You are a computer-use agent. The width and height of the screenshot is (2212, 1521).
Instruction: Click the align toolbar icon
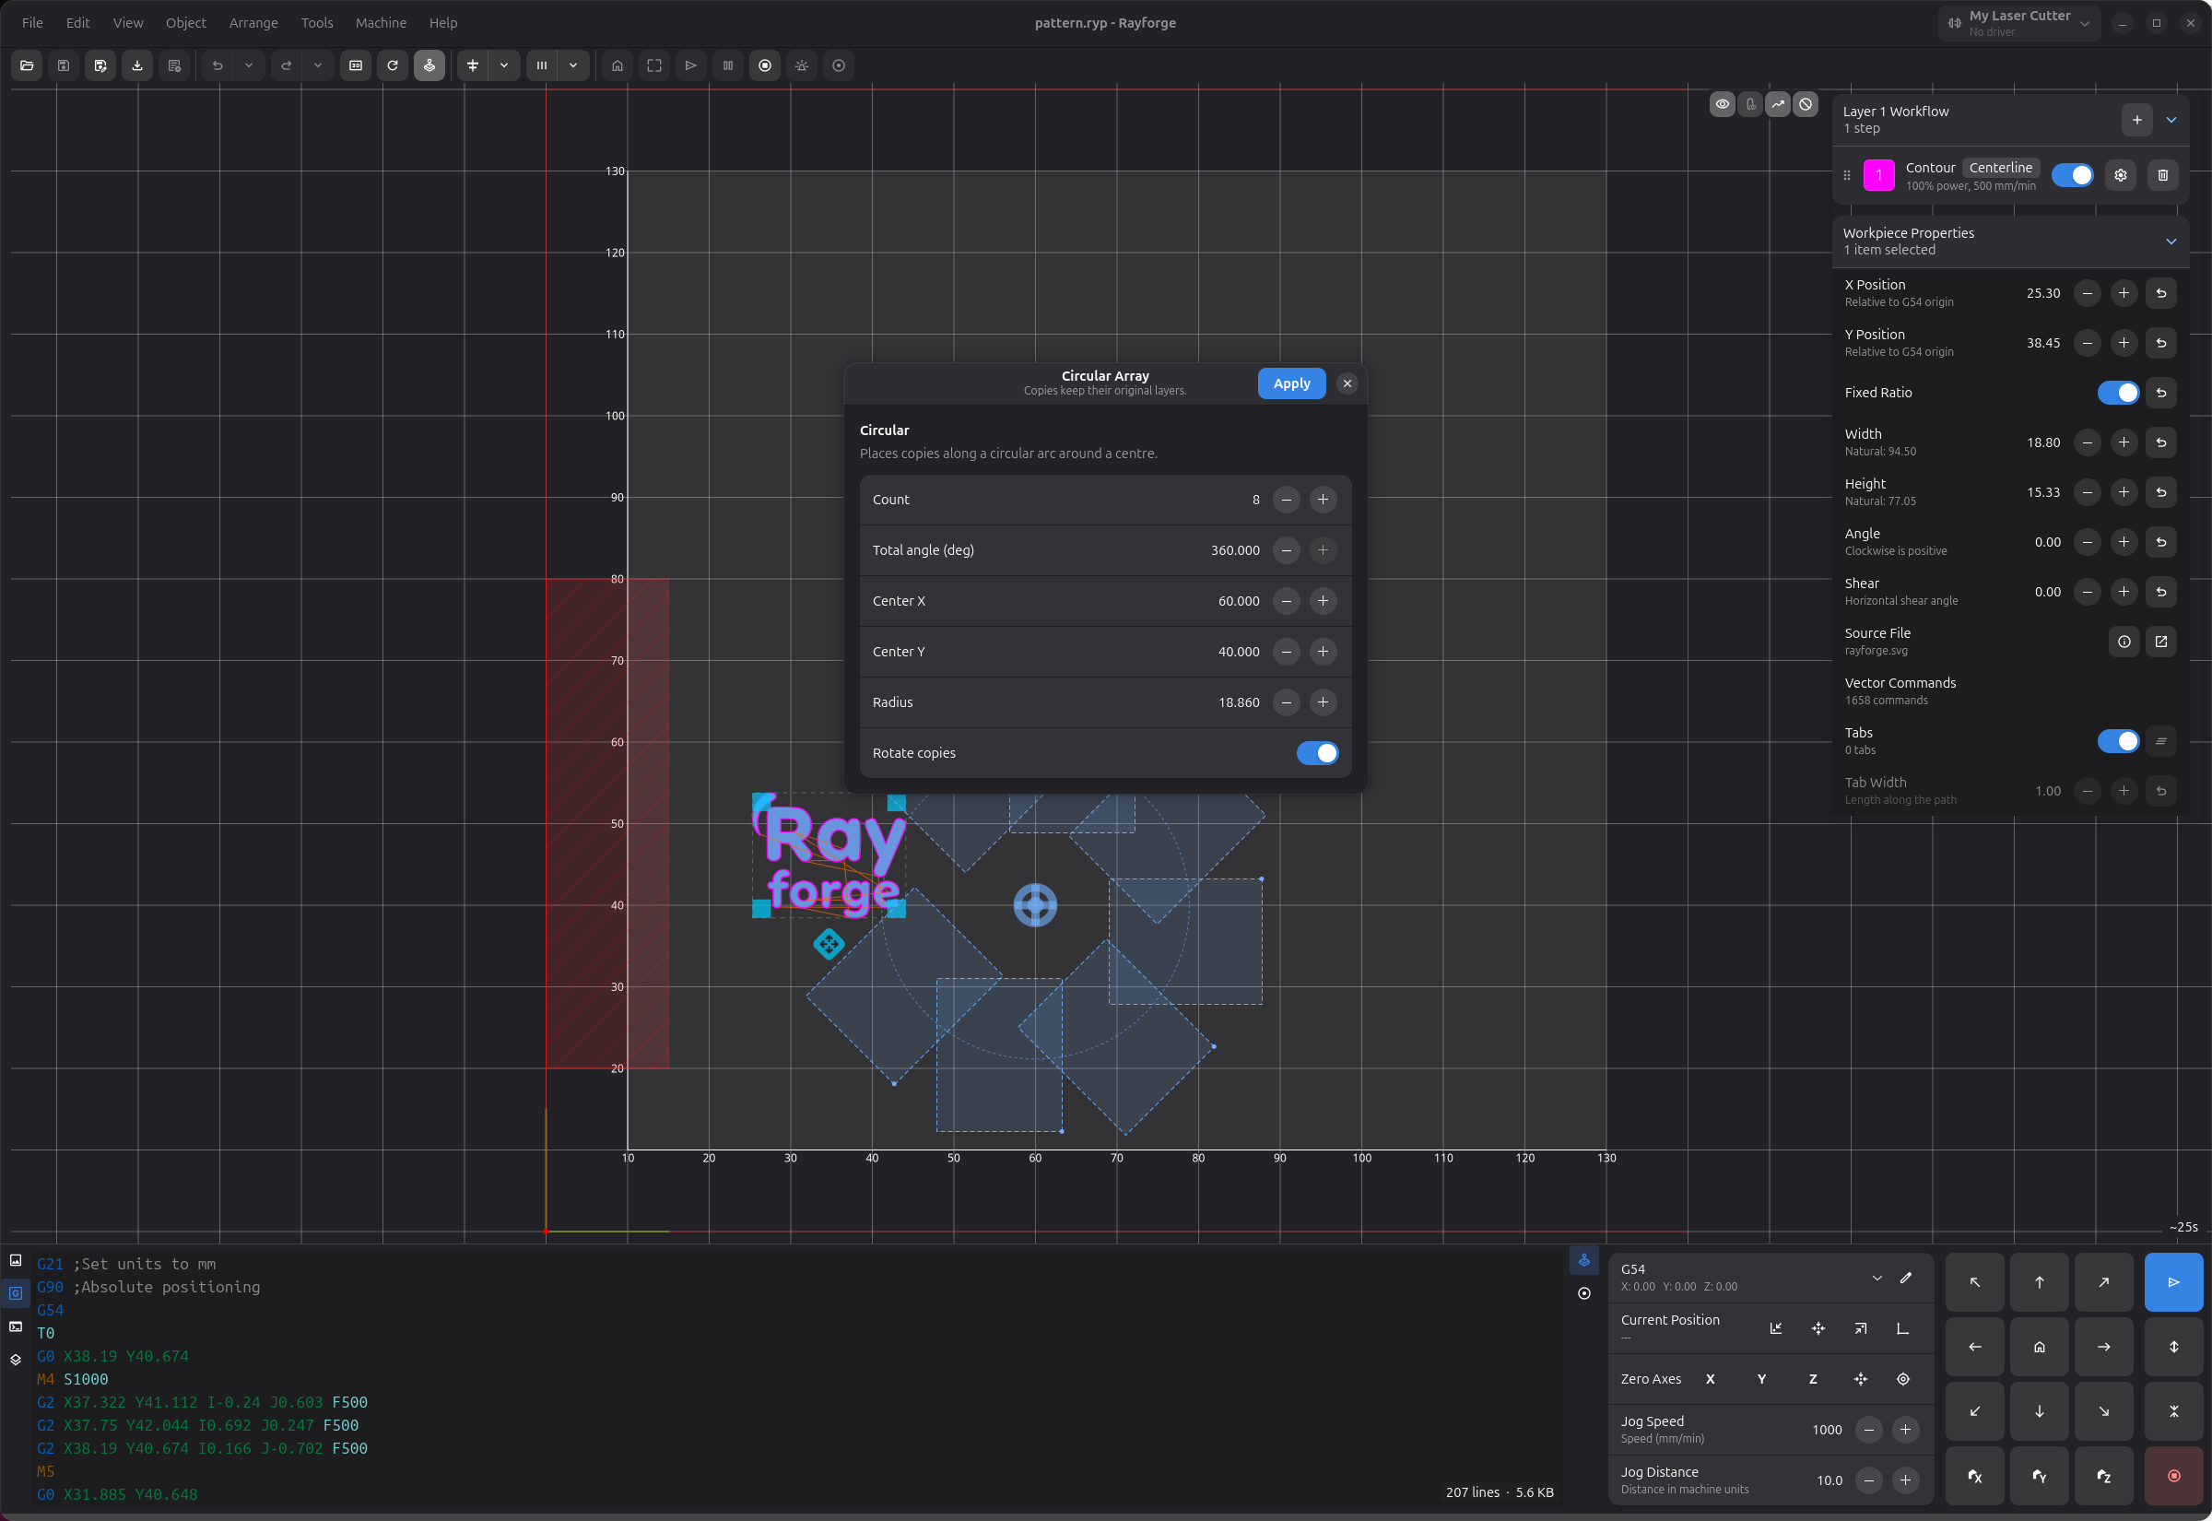(x=473, y=65)
